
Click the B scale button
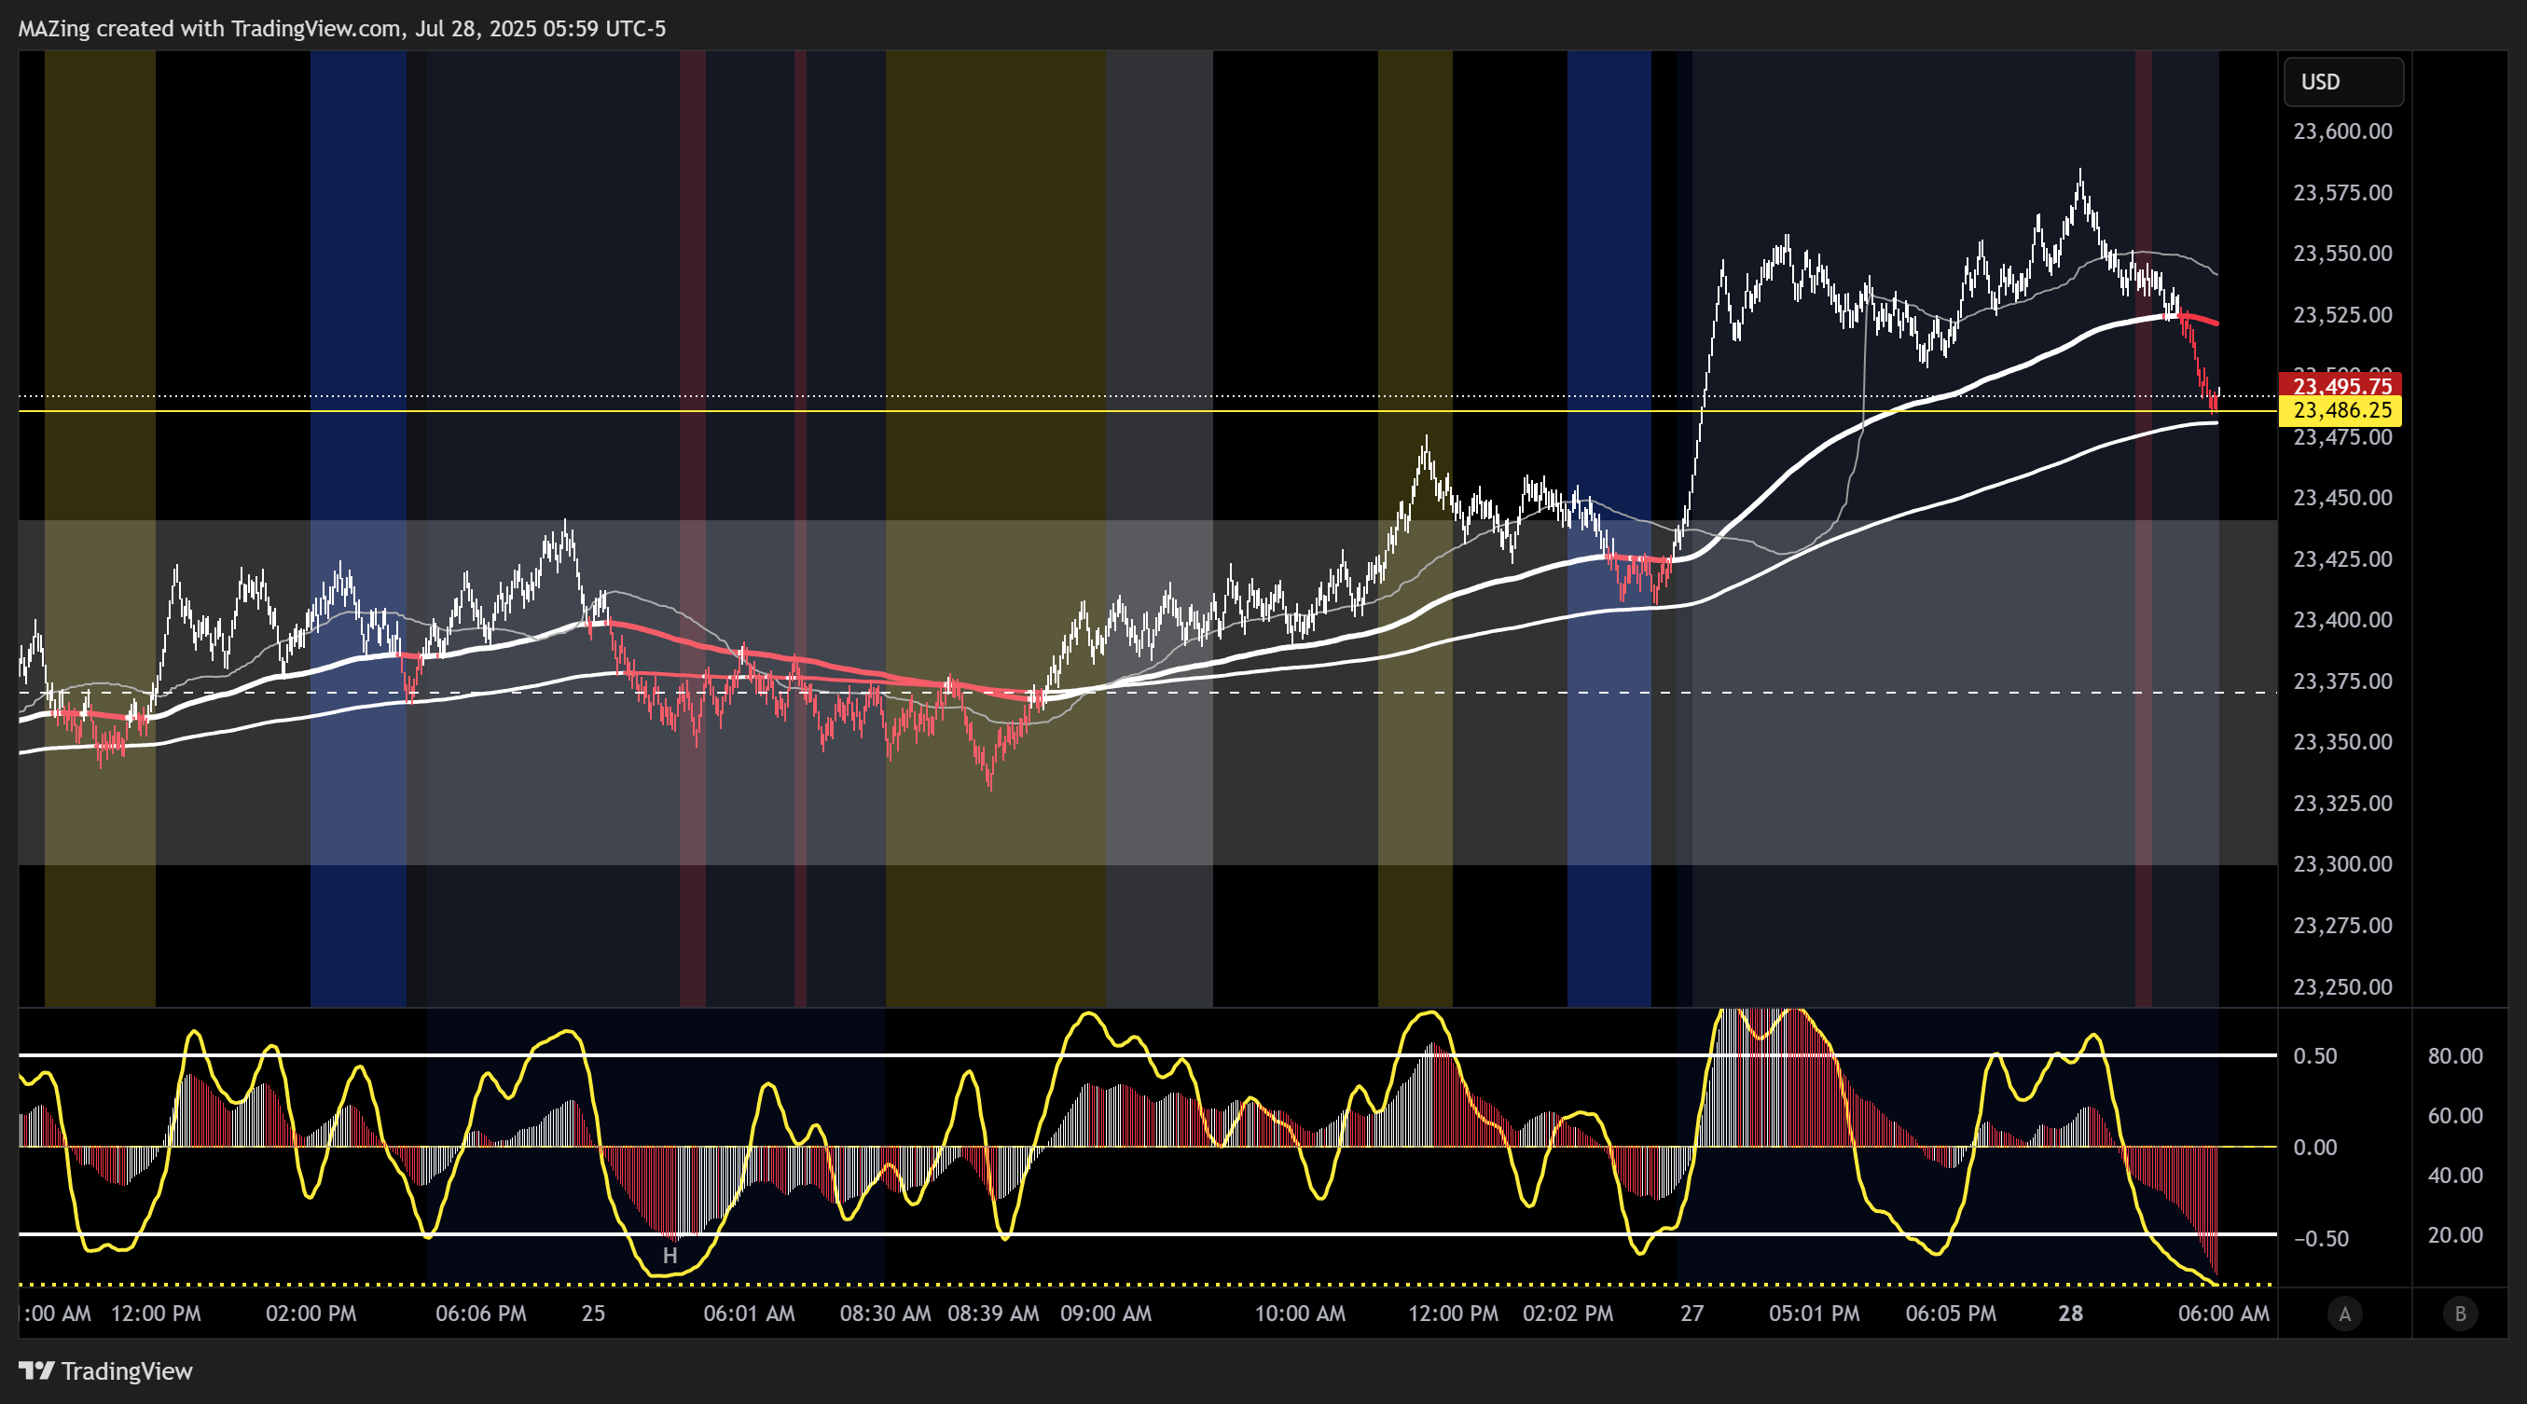(x=2459, y=1314)
